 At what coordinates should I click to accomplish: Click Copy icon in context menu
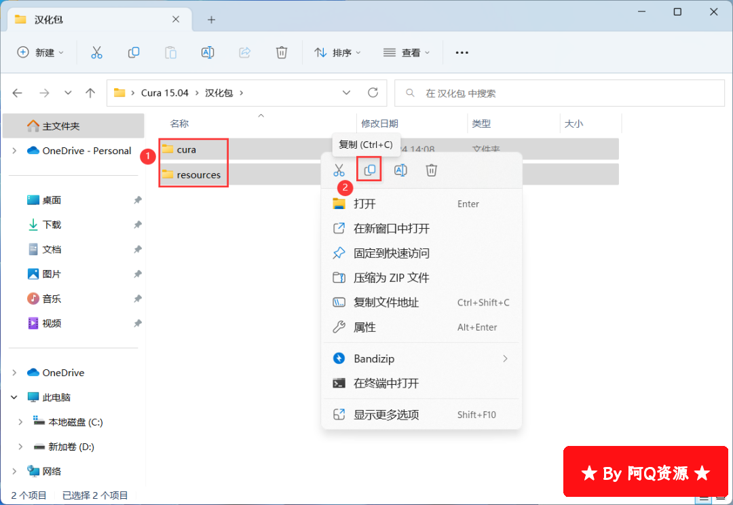click(369, 170)
